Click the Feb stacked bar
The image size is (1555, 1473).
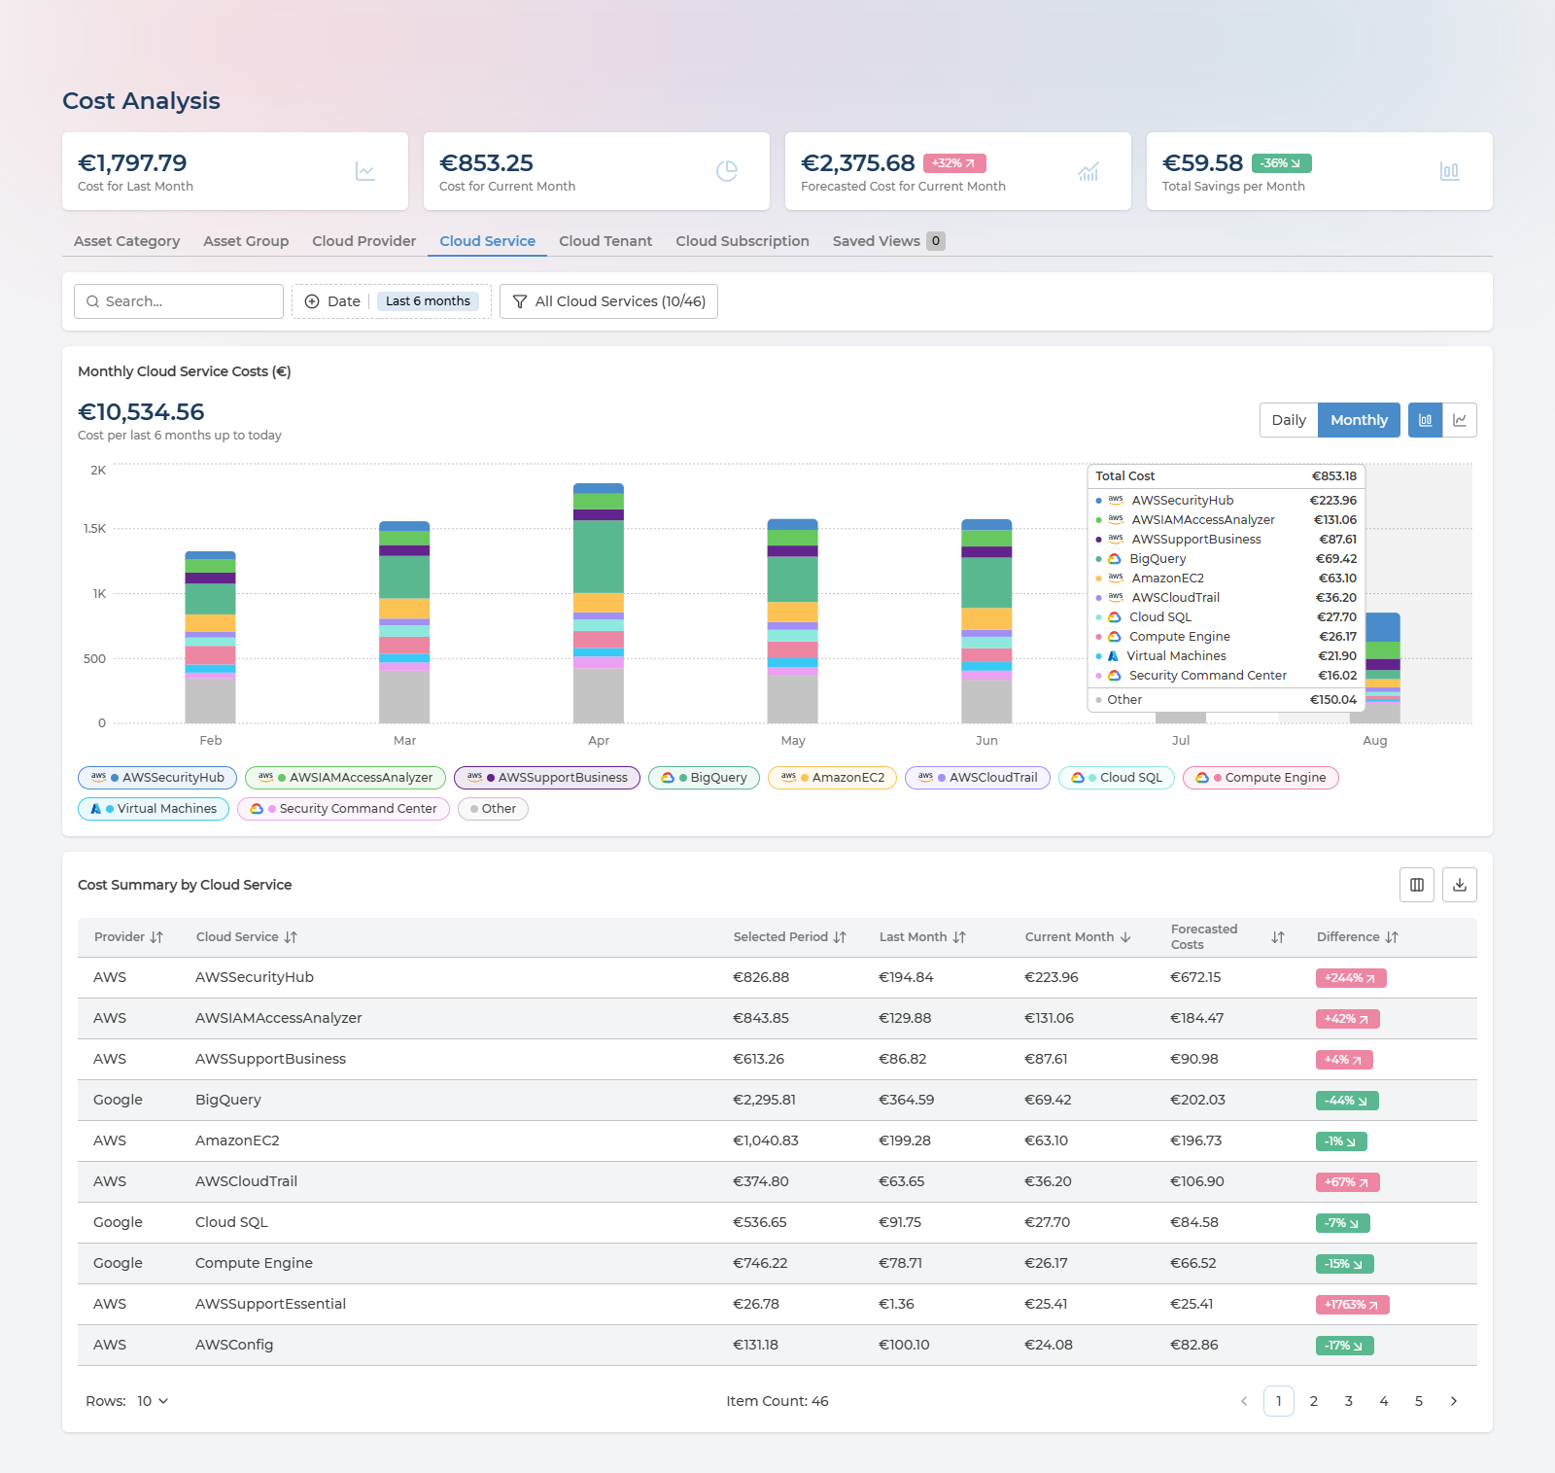click(x=211, y=638)
